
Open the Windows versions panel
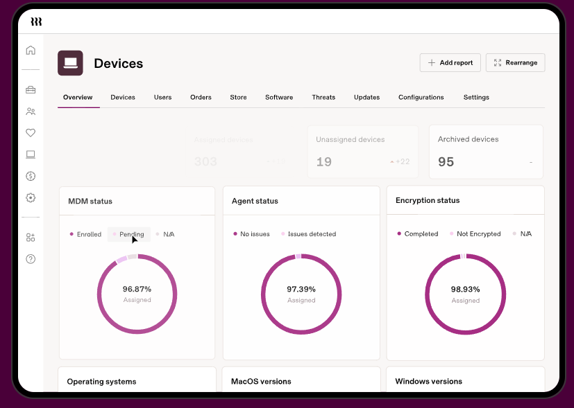[x=429, y=382]
